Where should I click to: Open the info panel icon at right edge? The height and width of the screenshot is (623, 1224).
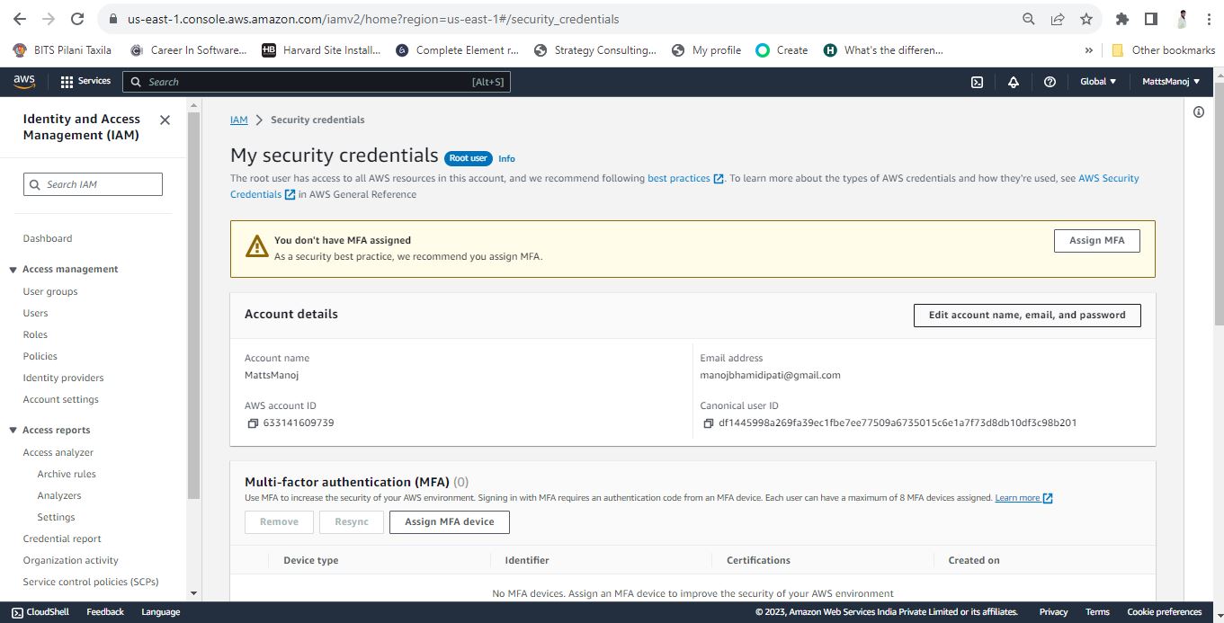point(1199,112)
